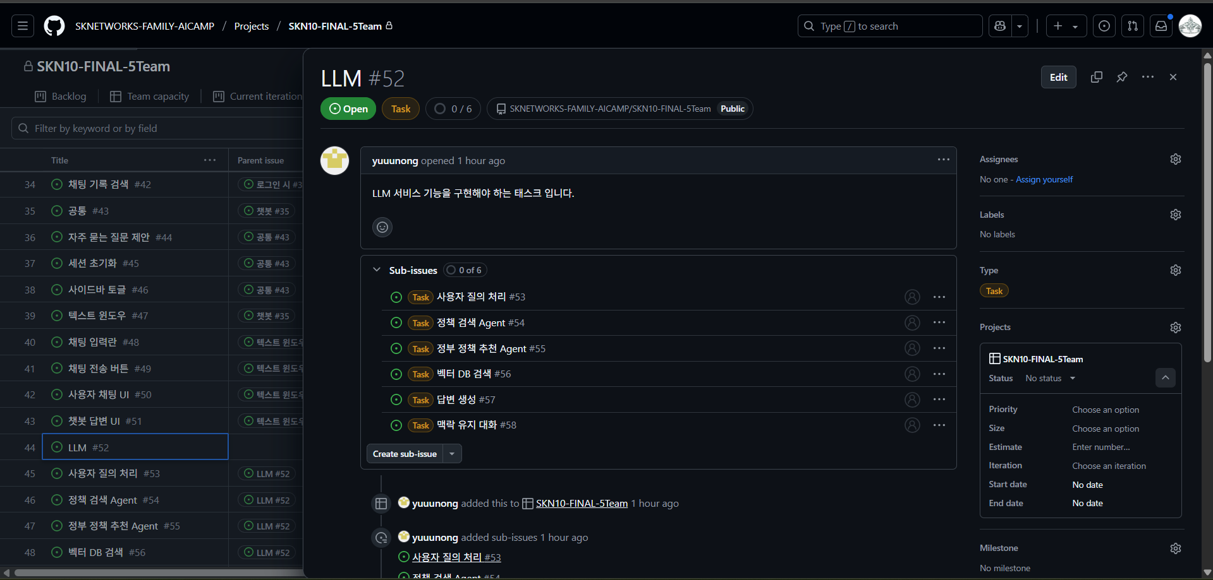The height and width of the screenshot is (580, 1213).
Task: Close the LLM #52 issue panel
Action: coord(1173,77)
